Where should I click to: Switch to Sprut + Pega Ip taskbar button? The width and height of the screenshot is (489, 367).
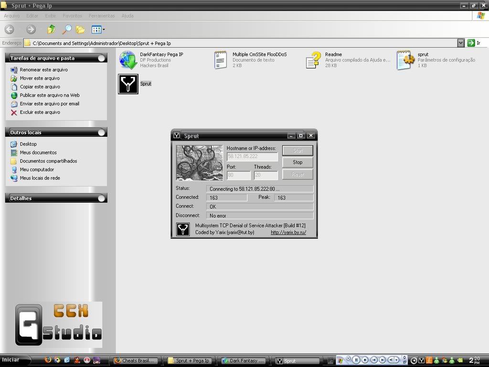click(190, 360)
